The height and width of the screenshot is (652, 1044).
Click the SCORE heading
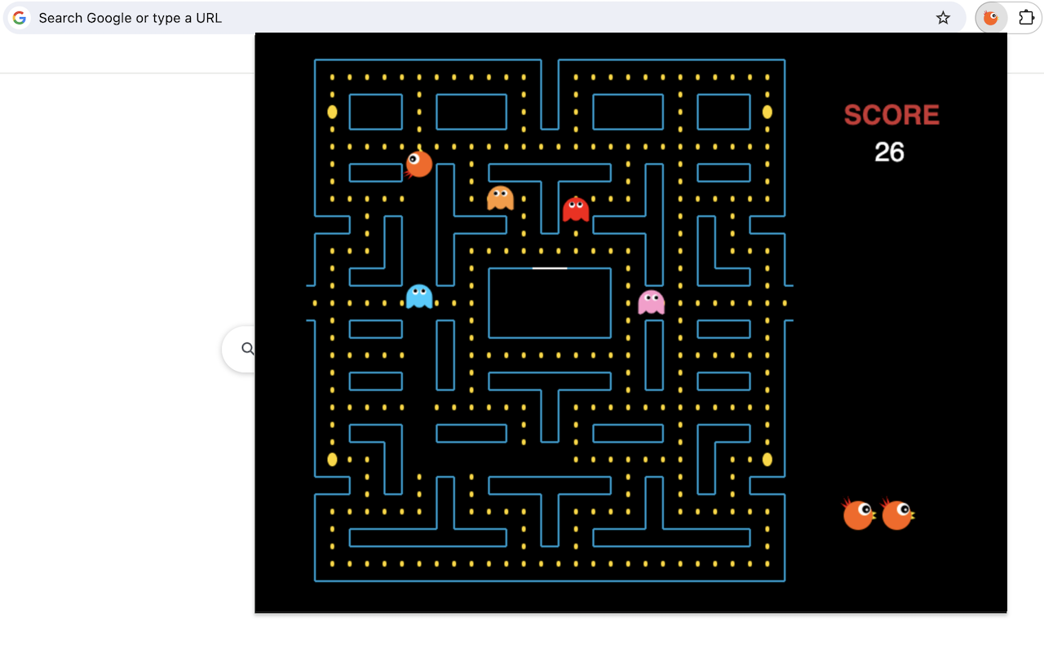(891, 115)
